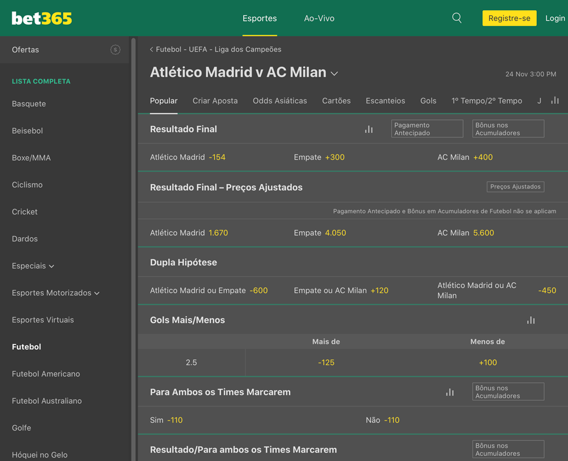
Task: Select Beisebol in the sports list
Action: [x=27, y=131]
